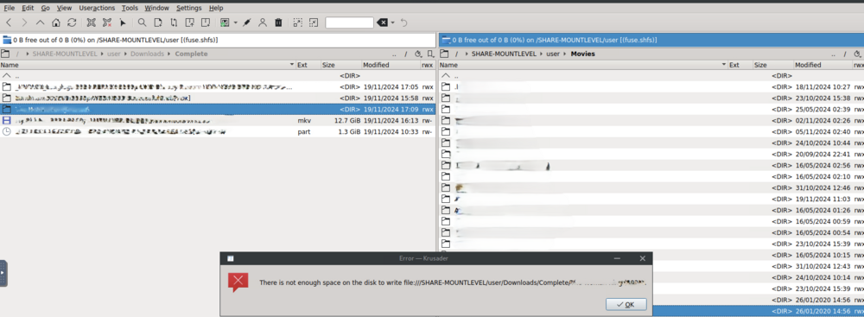This screenshot has width=864, height=317.
Task: Sort left panel by Ext column
Action: 308,65
